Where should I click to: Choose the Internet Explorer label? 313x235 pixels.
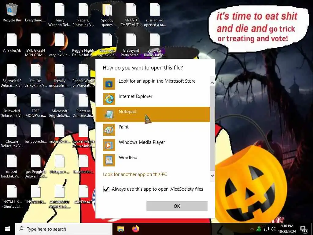(x=135, y=96)
